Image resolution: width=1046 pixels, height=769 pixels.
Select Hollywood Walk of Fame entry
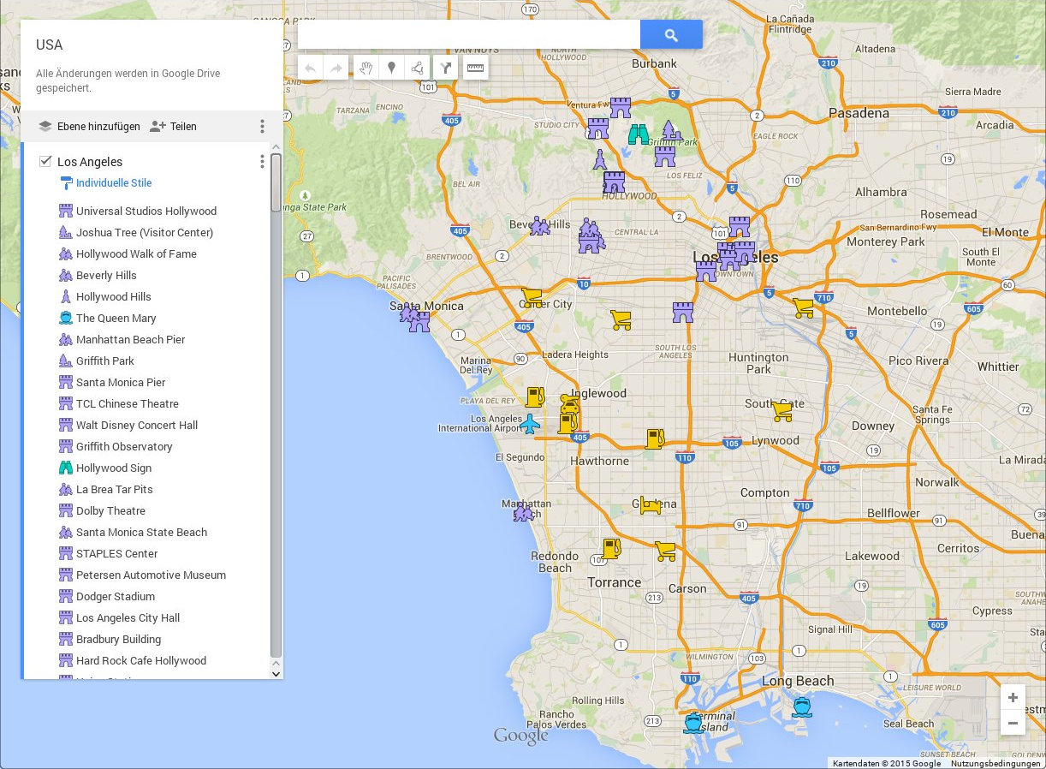pyautogui.click(x=136, y=253)
